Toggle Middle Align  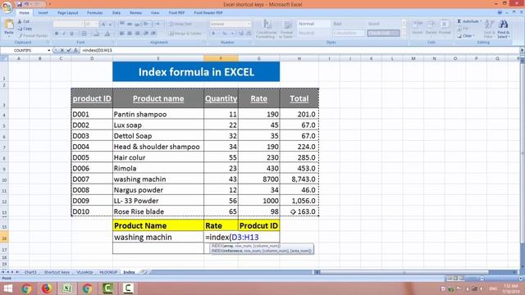(130, 24)
